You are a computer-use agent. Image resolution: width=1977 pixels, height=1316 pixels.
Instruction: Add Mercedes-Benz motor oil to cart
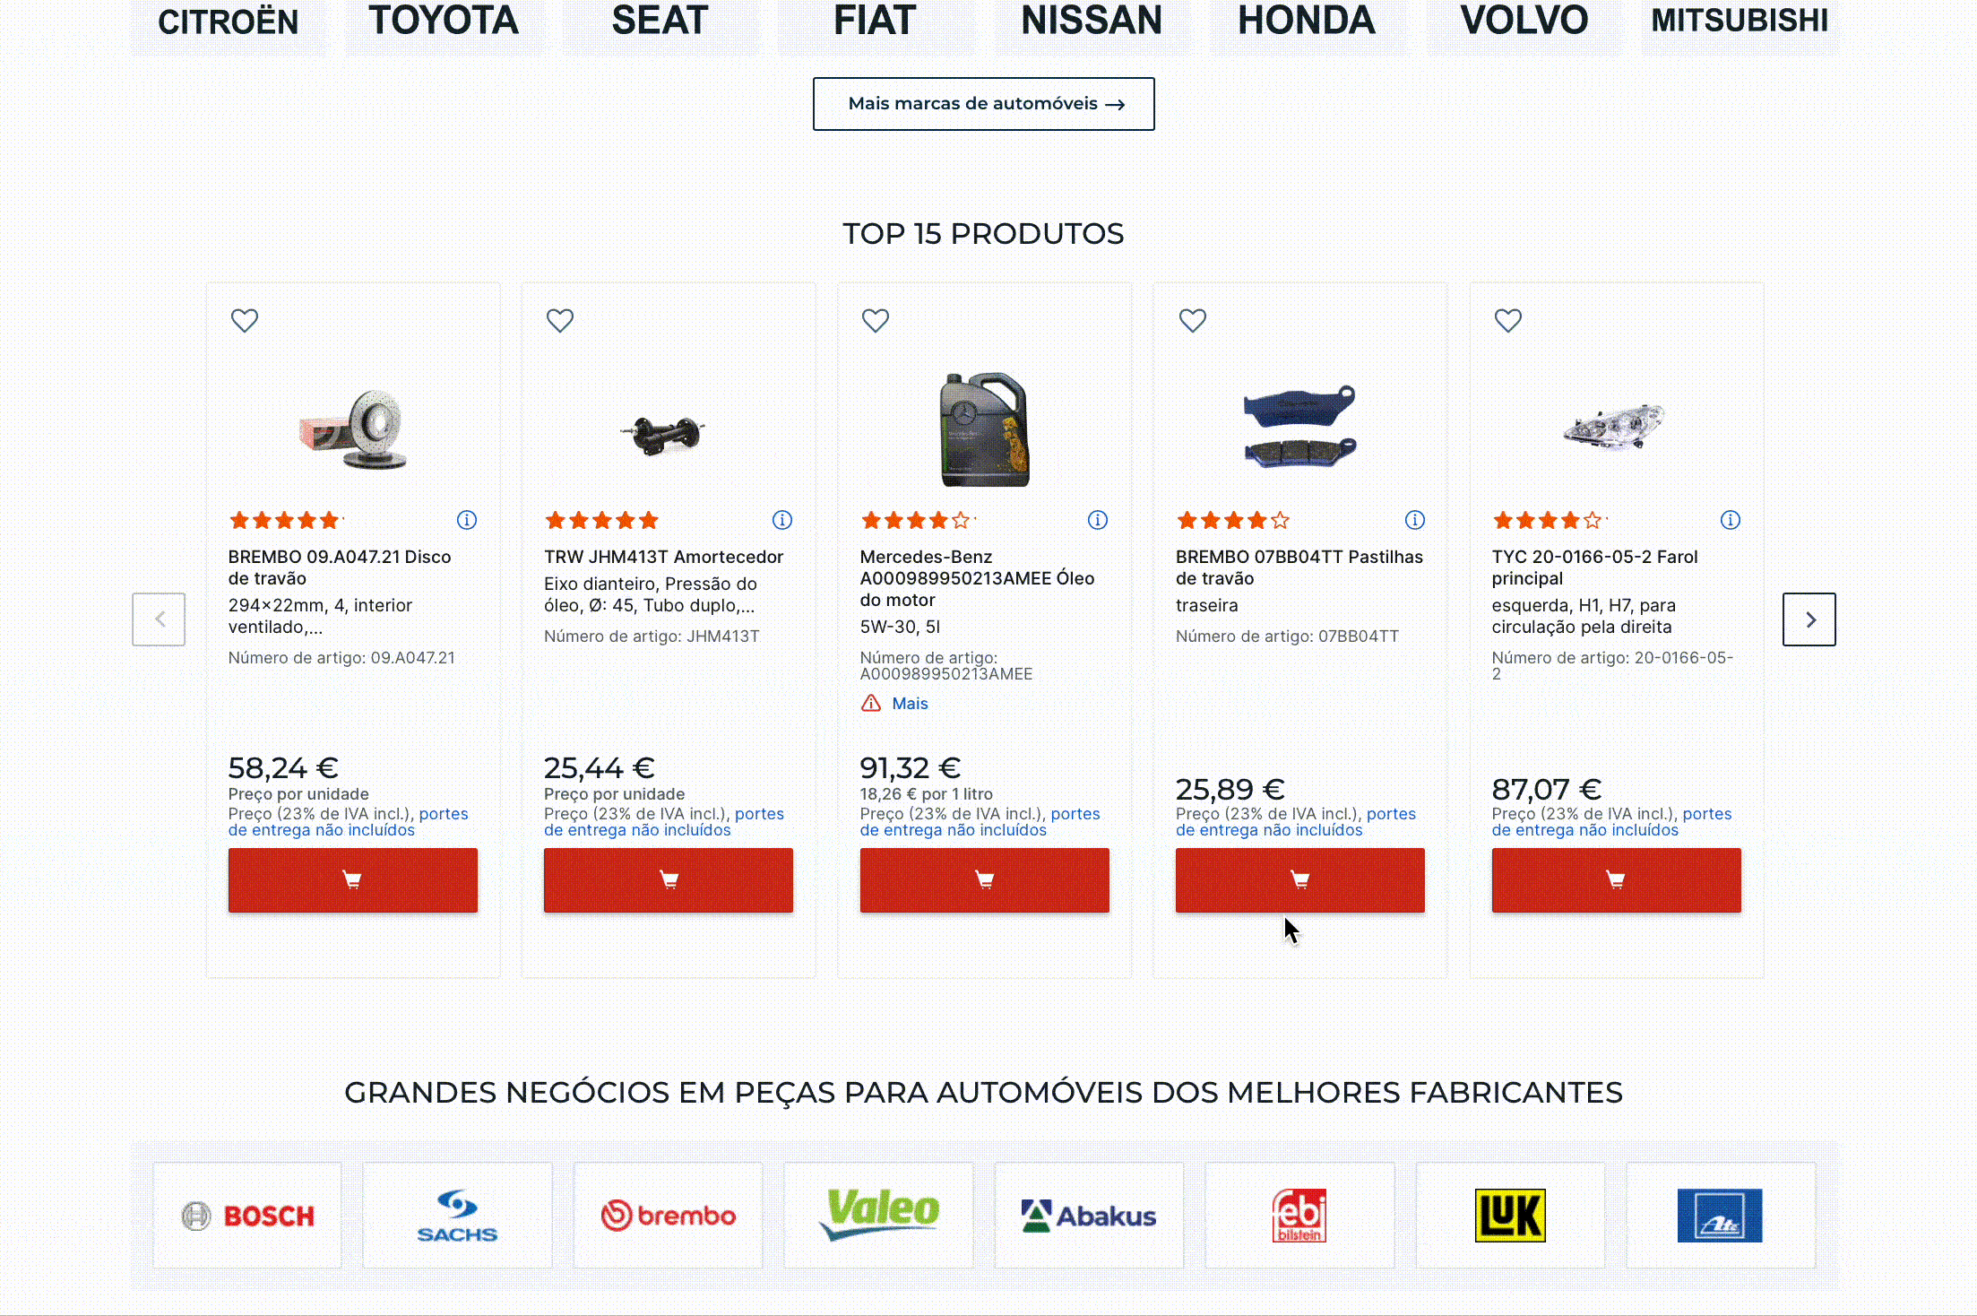984,880
